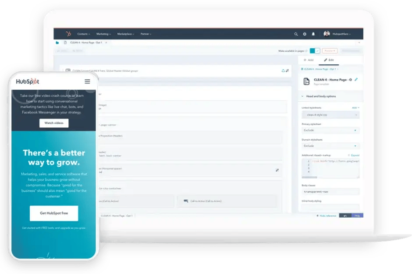
Task: Click the Preview button
Action: coord(330,50)
